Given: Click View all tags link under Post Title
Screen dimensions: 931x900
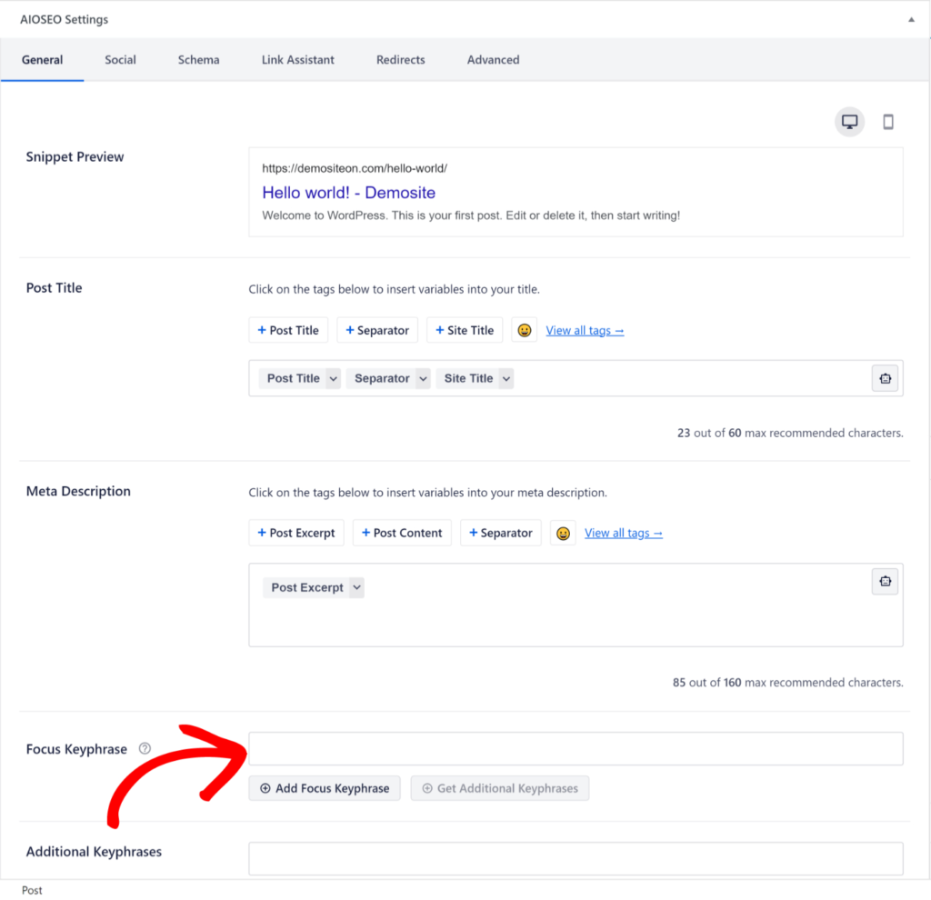Looking at the screenshot, I should [x=585, y=330].
